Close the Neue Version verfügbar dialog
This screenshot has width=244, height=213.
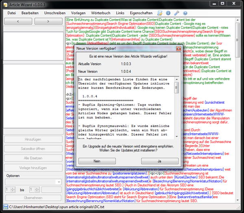pos(179,49)
